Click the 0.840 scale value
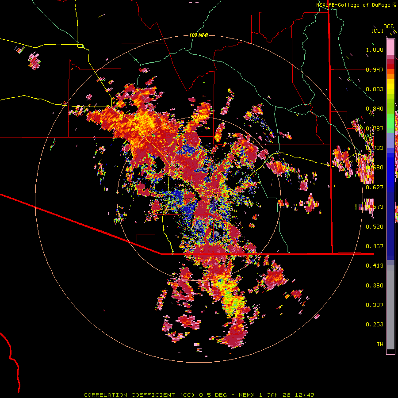Image resolution: width=398 pixels, height=398 pixels. tap(375, 109)
